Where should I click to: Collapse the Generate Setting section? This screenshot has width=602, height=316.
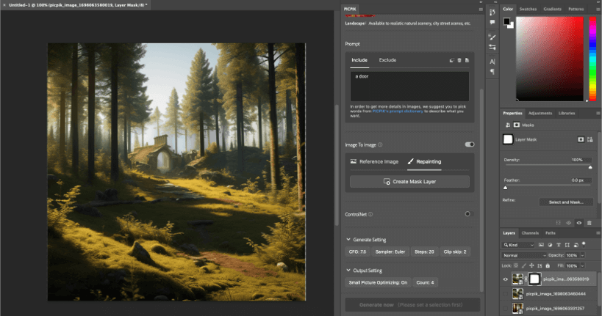tap(348, 240)
